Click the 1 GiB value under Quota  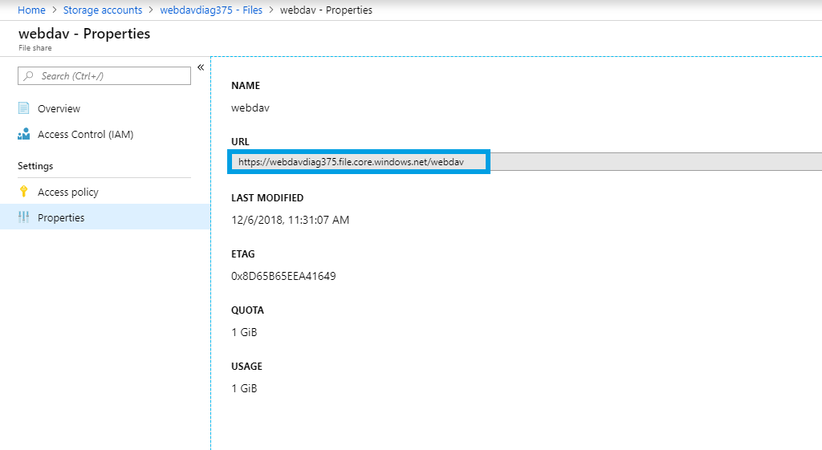tap(244, 332)
